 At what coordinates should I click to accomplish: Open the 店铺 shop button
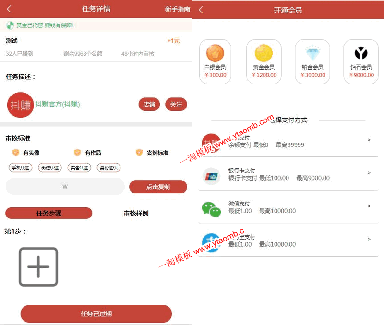tap(149, 104)
